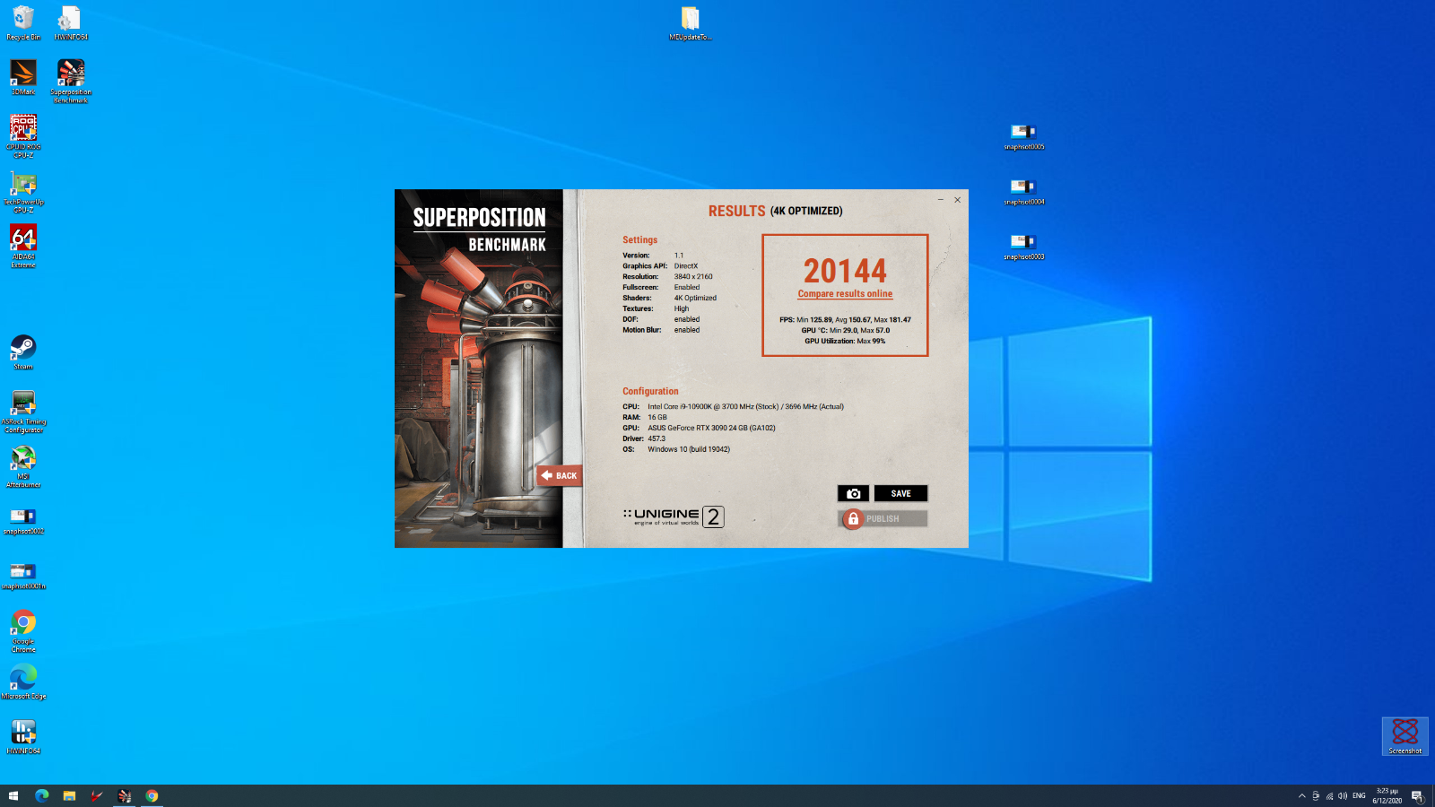Select the 3DMark desktop shortcut
This screenshot has height=807, width=1435.
click(x=23, y=78)
